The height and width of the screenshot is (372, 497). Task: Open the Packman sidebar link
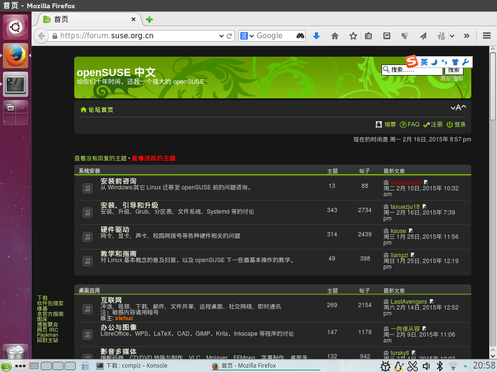click(x=48, y=335)
